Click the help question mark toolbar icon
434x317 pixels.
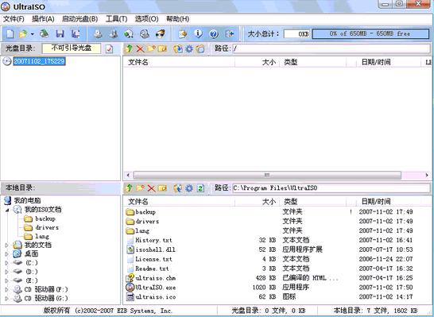[213, 33]
